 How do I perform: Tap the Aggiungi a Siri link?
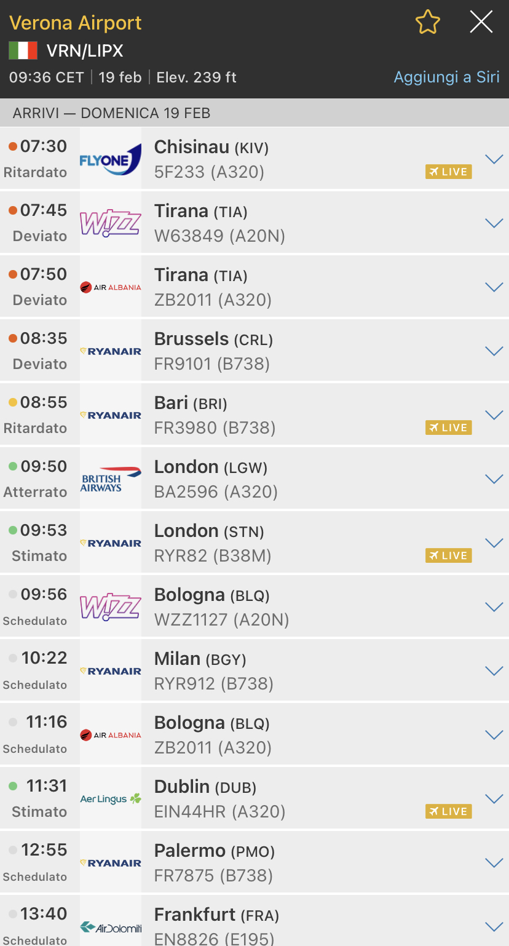(x=446, y=78)
